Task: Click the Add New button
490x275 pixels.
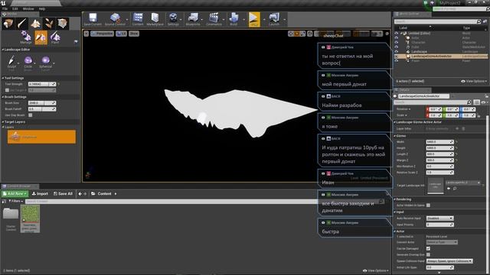Action: click(x=15, y=193)
